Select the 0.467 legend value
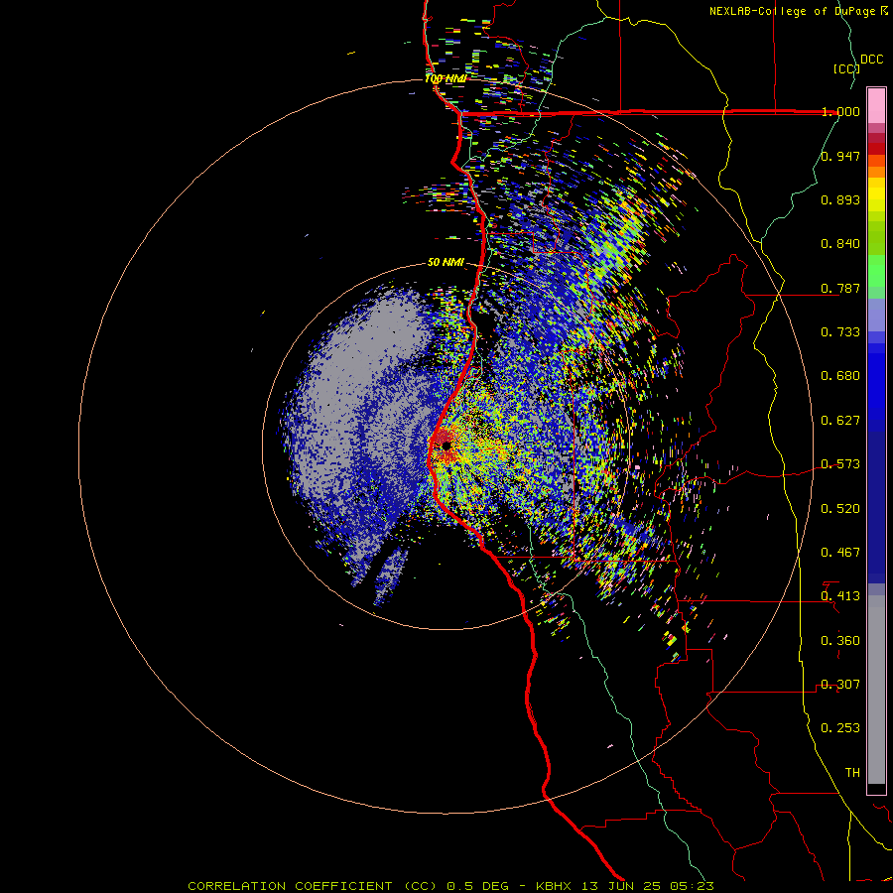The height and width of the screenshot is (893, 893). click(840, 553)
